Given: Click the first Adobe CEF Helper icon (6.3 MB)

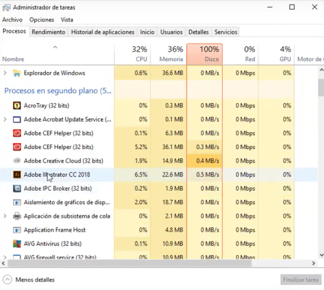Looking at the screenshot, I should [x=17, y=133].
